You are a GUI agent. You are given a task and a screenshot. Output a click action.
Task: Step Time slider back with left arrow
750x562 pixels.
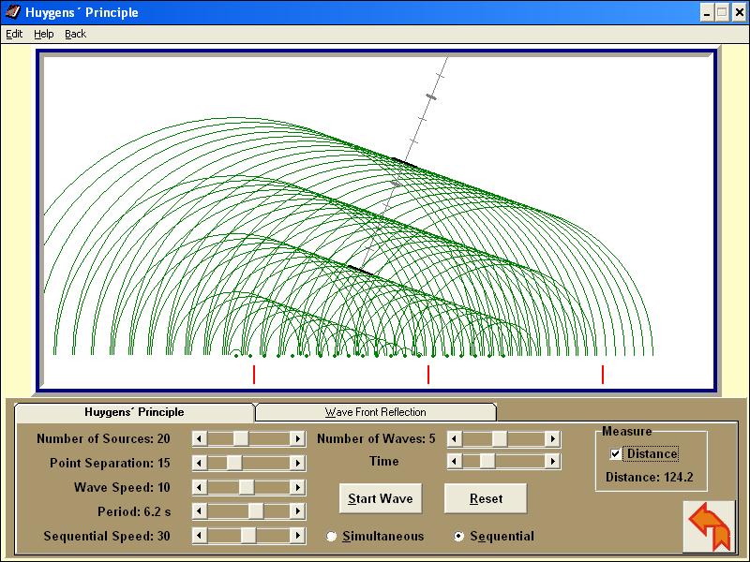point(455,461)
